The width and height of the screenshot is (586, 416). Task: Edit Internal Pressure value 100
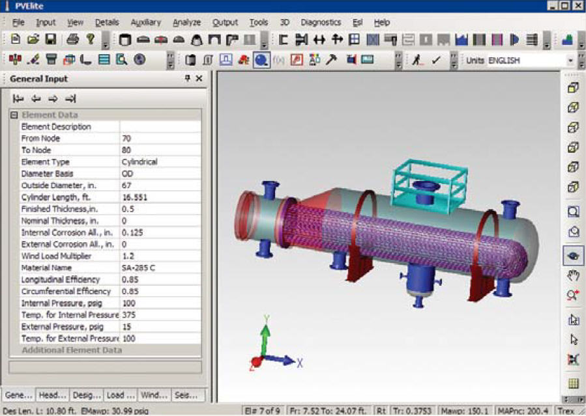[160, 303]
